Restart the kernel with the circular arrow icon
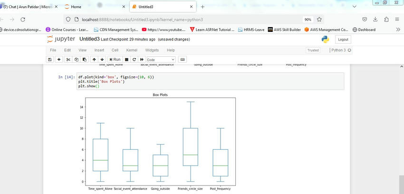Viewport: 404px width, 194px height. point(134,59)
